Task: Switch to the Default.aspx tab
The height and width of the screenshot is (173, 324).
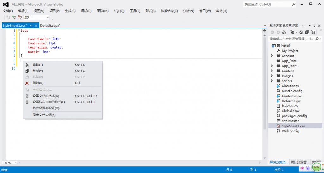Action: 50,26
